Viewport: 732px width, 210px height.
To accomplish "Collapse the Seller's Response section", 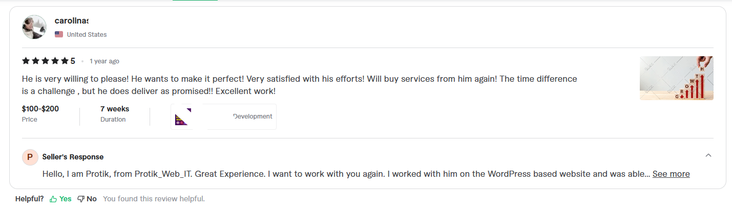I will coord(708,155).
